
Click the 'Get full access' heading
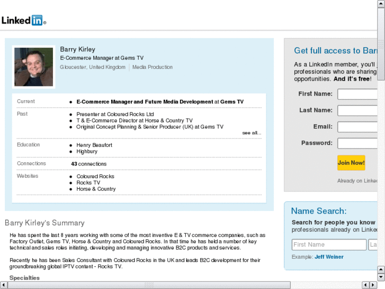click(x=336, y=51)
